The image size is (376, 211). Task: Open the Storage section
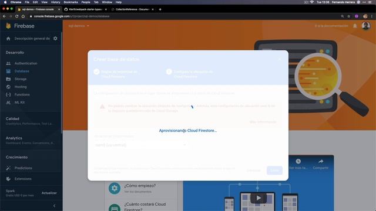point(21,79)
